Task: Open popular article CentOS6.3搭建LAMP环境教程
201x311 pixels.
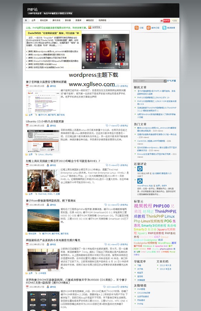Action: (x=151, y=141)
